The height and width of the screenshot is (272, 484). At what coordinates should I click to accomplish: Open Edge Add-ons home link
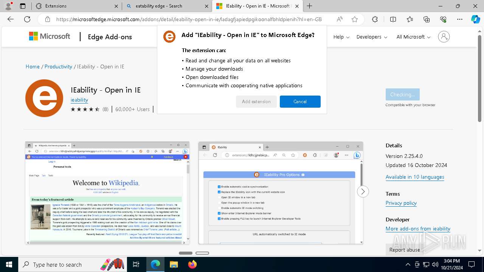(110, 37)
